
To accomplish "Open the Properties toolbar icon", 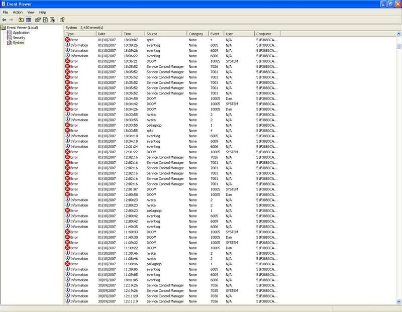I will pyautogui.click(x=38, y=20).
